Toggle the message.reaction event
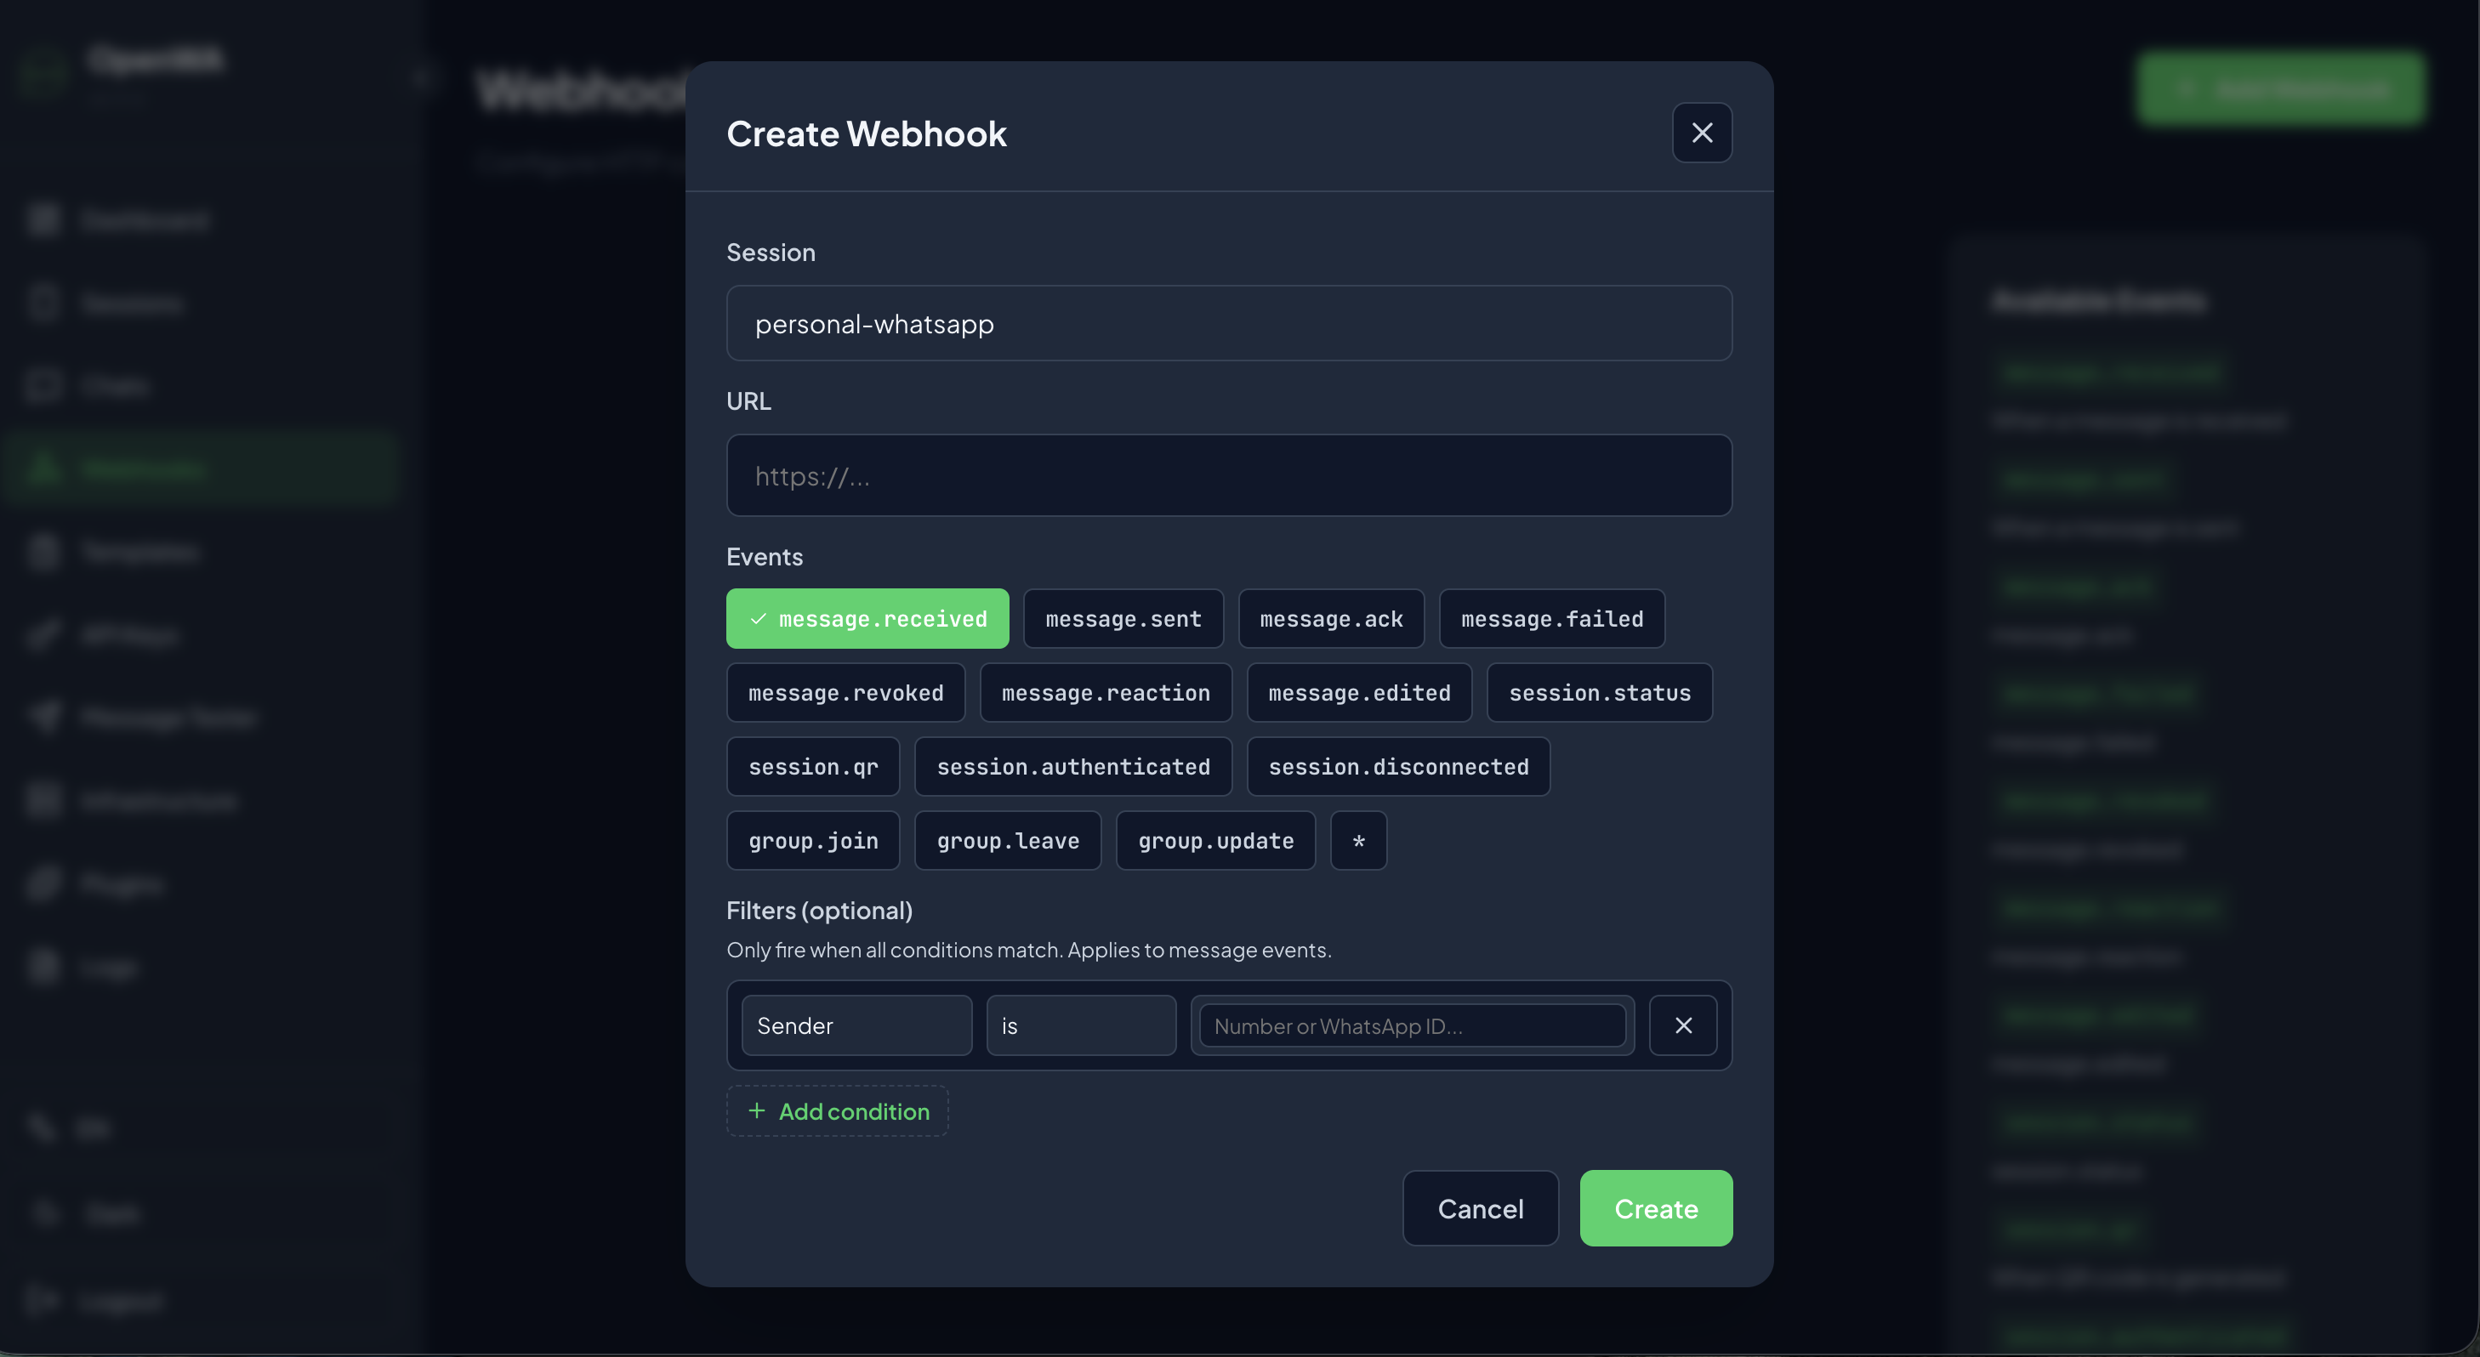This screenshot has height=1357, width=2480. point(1106,693)
